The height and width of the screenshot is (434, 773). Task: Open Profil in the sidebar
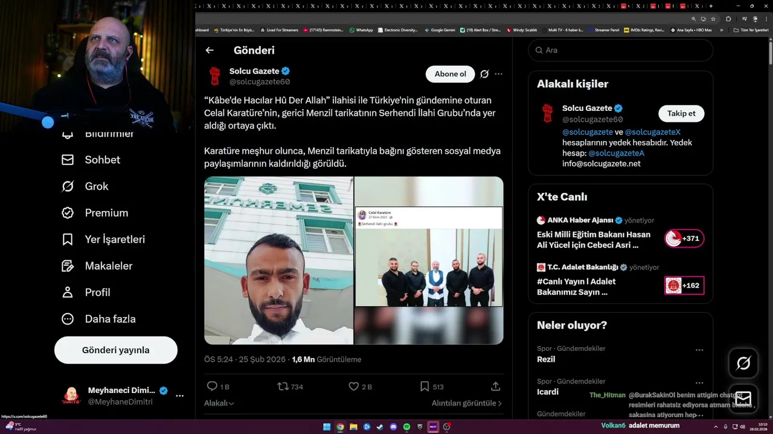tap(86, 292)
